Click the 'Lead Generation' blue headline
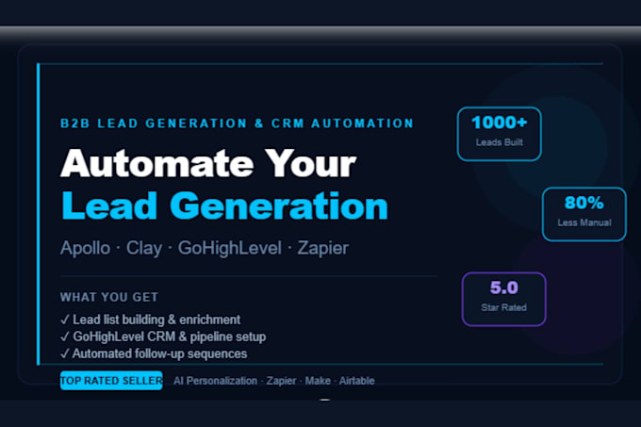The image size is (641, 427). pyautogui.click(x=224, y=205)
